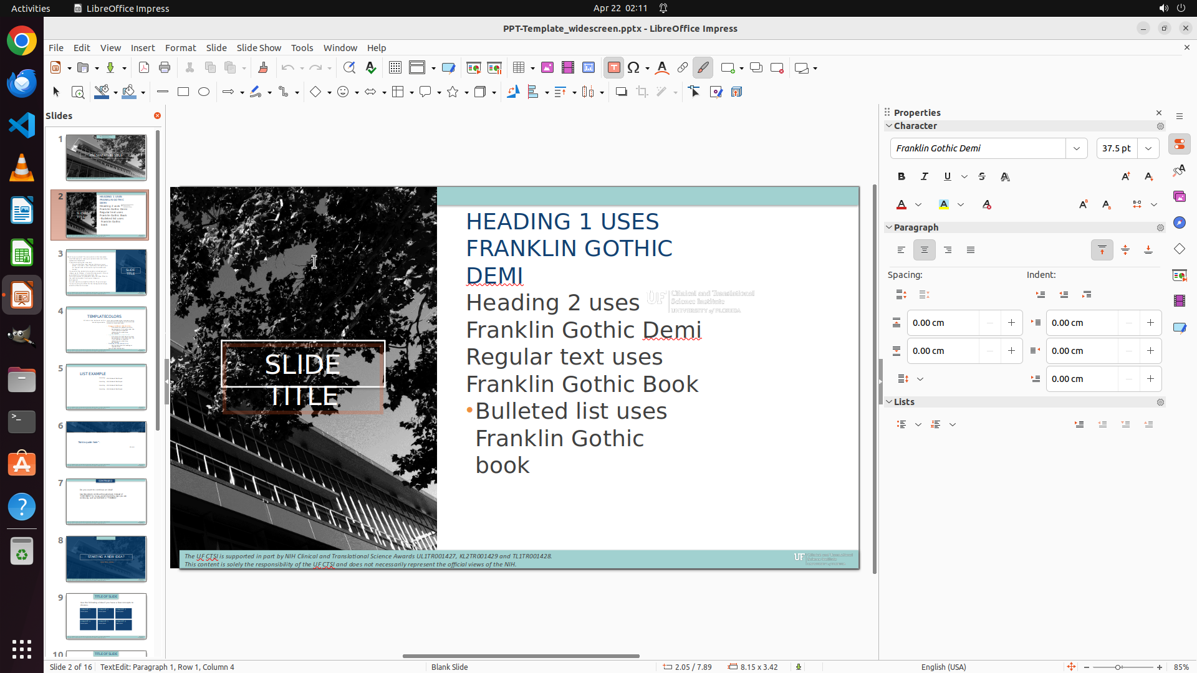Viewport: 1197px width, 673px height.
Task: Toggle Italic formatting in sidebar
Action: [925, 177]
